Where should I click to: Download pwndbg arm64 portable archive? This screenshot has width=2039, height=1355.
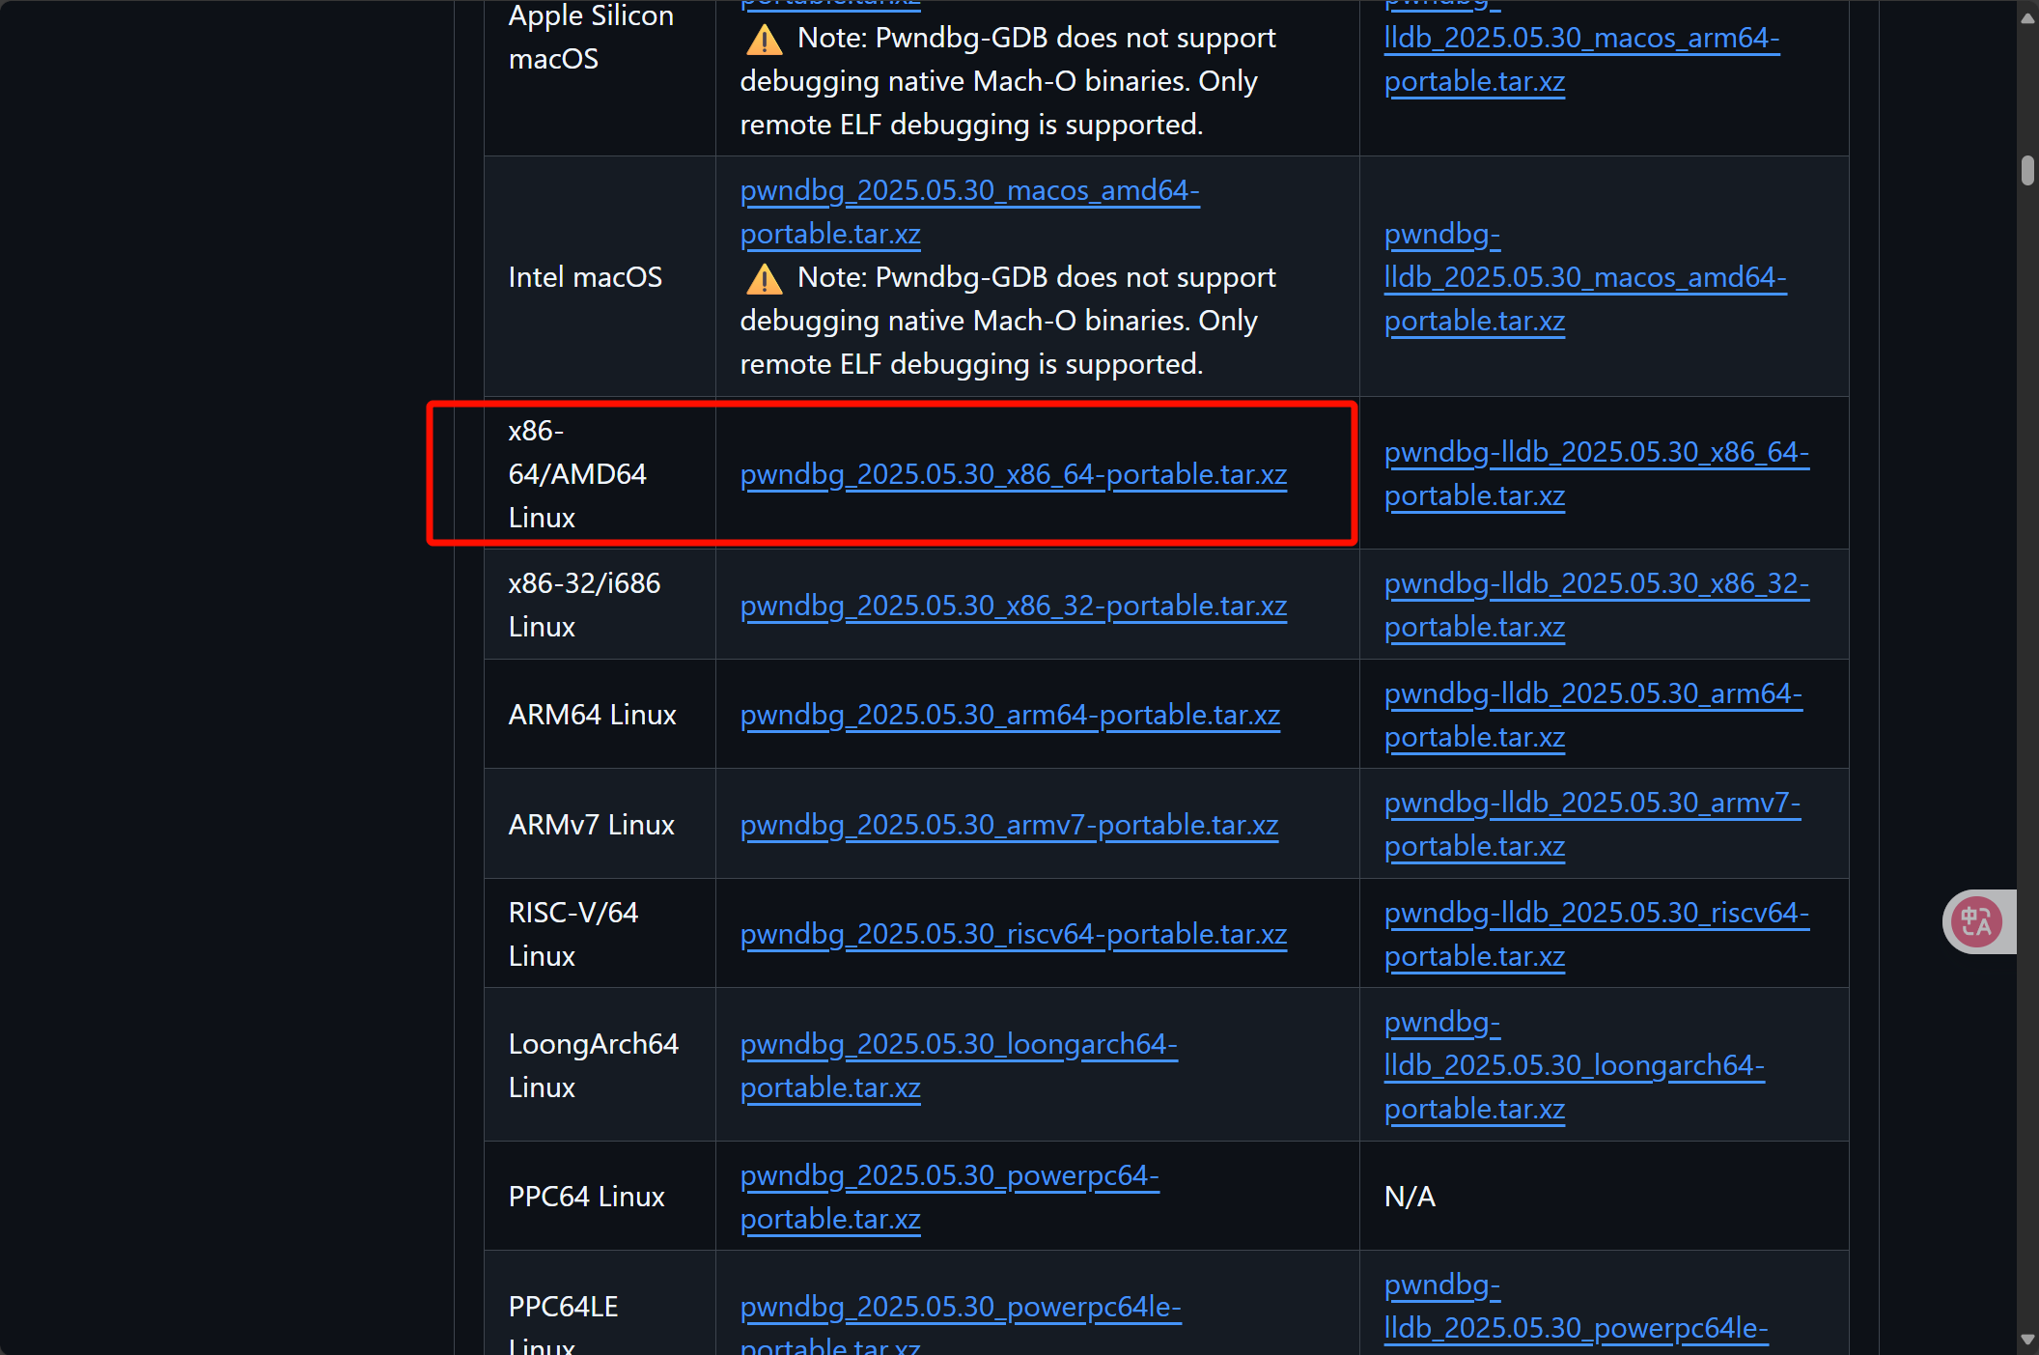(x=1009, y=715)
